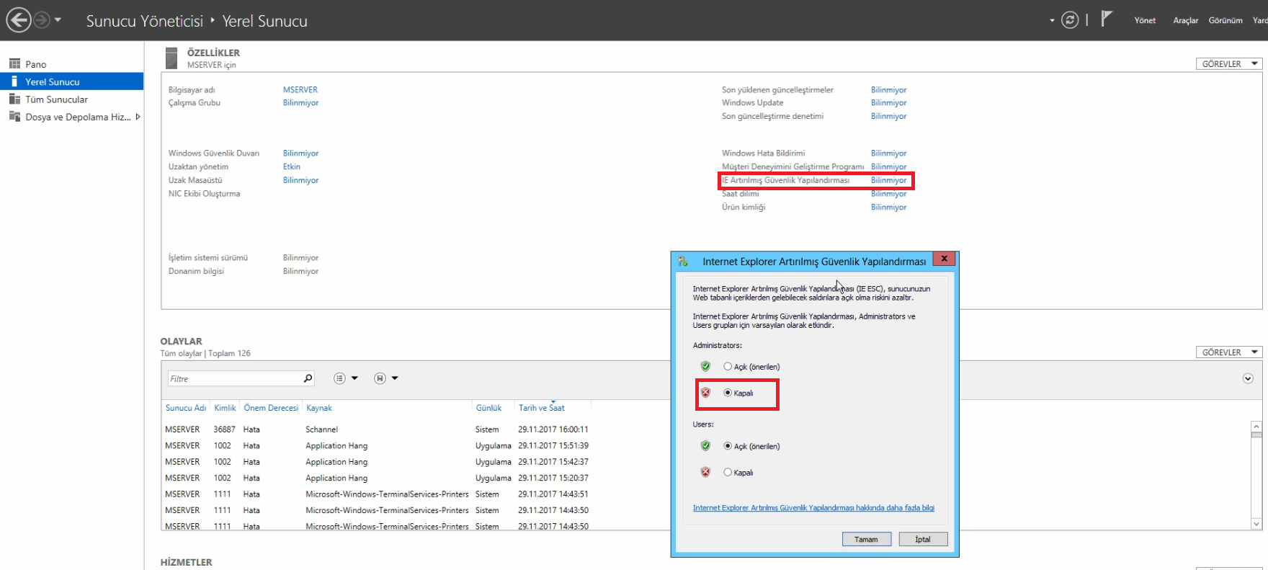The image size is (1268, 570).
Task: Click the Pano dashboard icon
Action: (x=14, y=63)
